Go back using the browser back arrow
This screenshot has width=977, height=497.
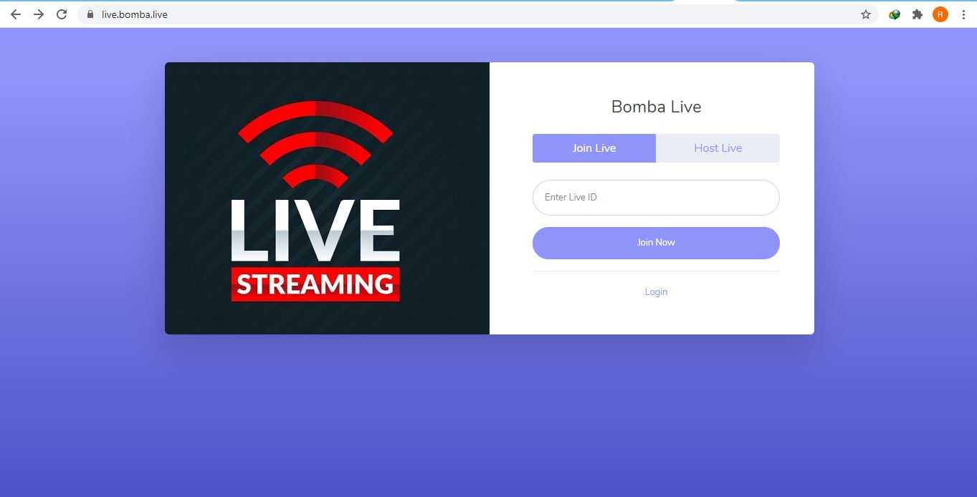point(16,14)
